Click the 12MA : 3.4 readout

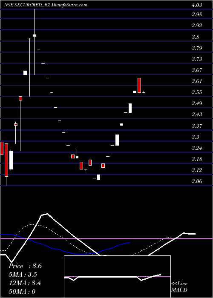coord(25,283)
